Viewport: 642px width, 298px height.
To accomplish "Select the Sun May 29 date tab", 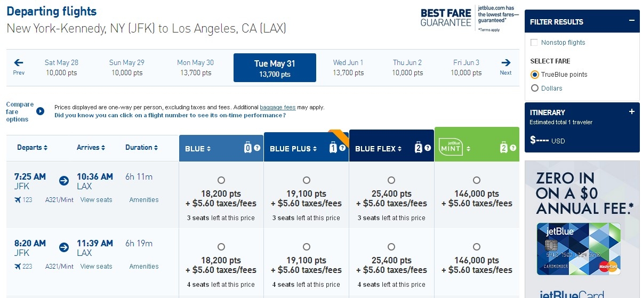I will pos(127,67).
